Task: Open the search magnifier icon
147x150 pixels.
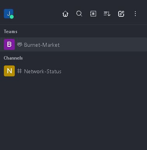Action: [79, 14]
